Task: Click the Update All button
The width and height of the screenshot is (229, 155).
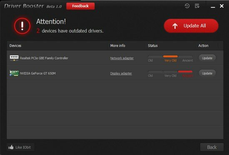Action: (191, 26)
